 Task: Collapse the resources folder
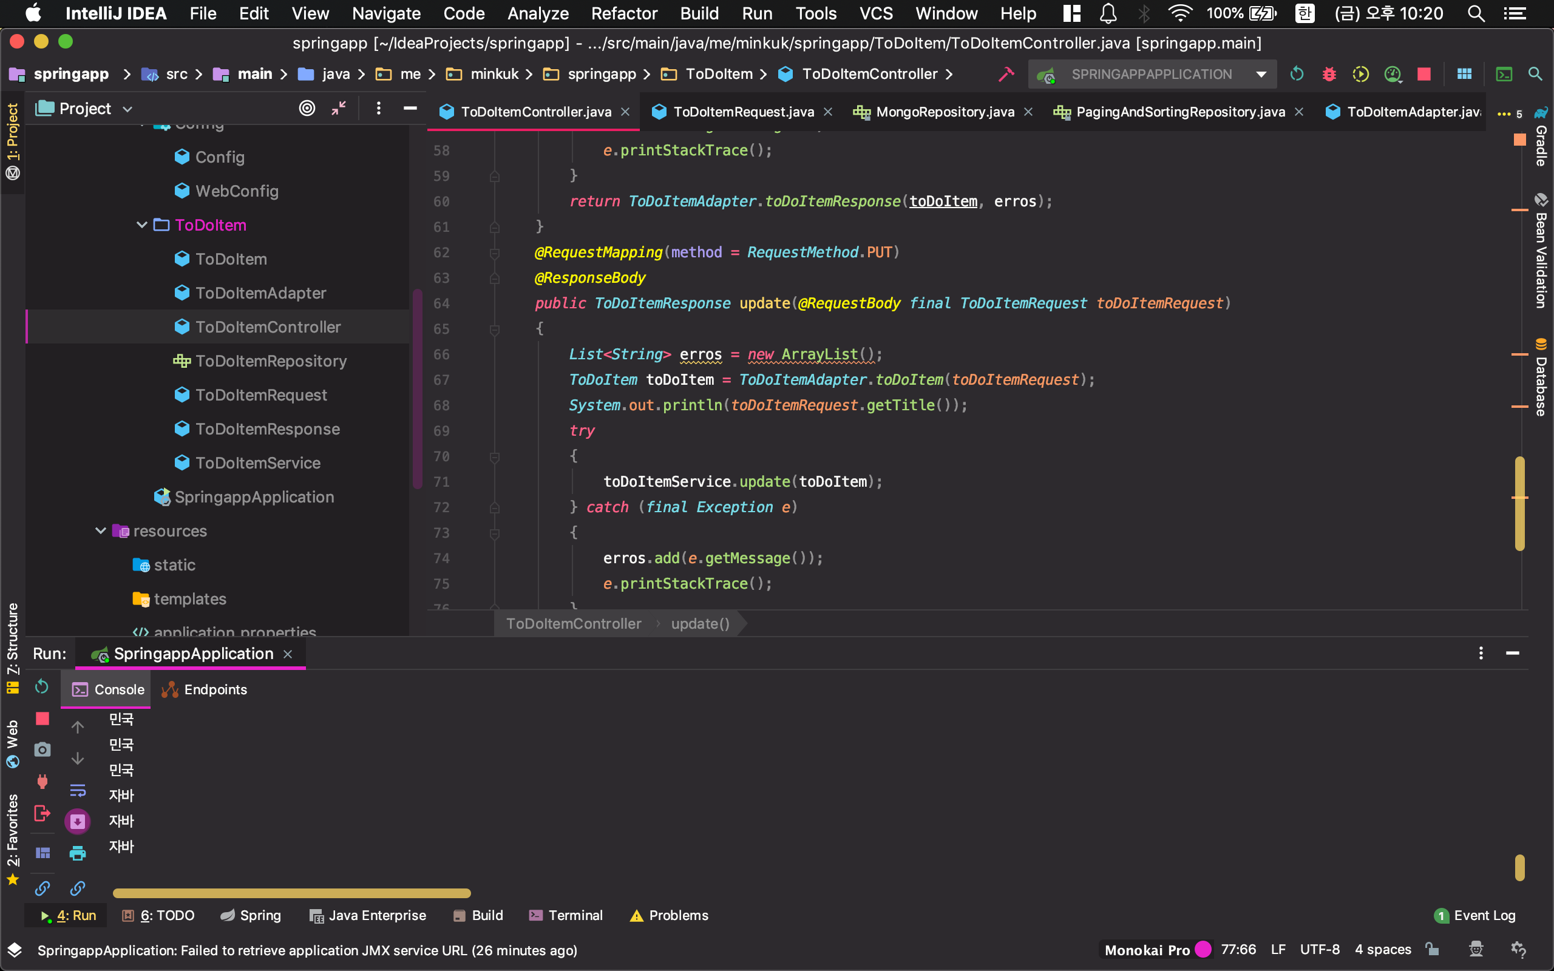point(100,530)
